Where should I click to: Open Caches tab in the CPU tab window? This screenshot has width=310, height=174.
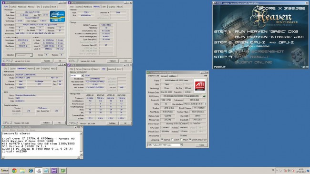coord(13,7)
